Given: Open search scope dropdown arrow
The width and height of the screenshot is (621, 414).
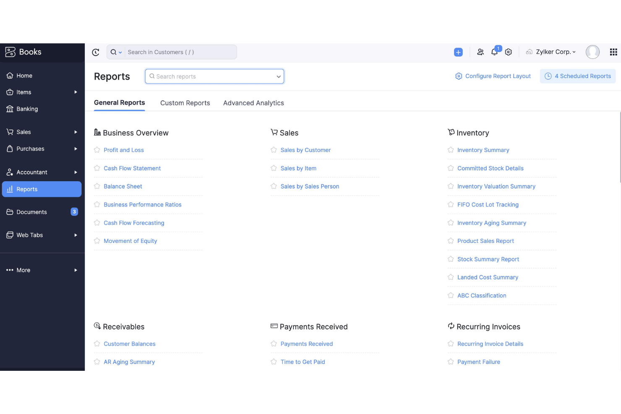Looking at the screenshot, I should pyautogui.click(x=120, y=52).
